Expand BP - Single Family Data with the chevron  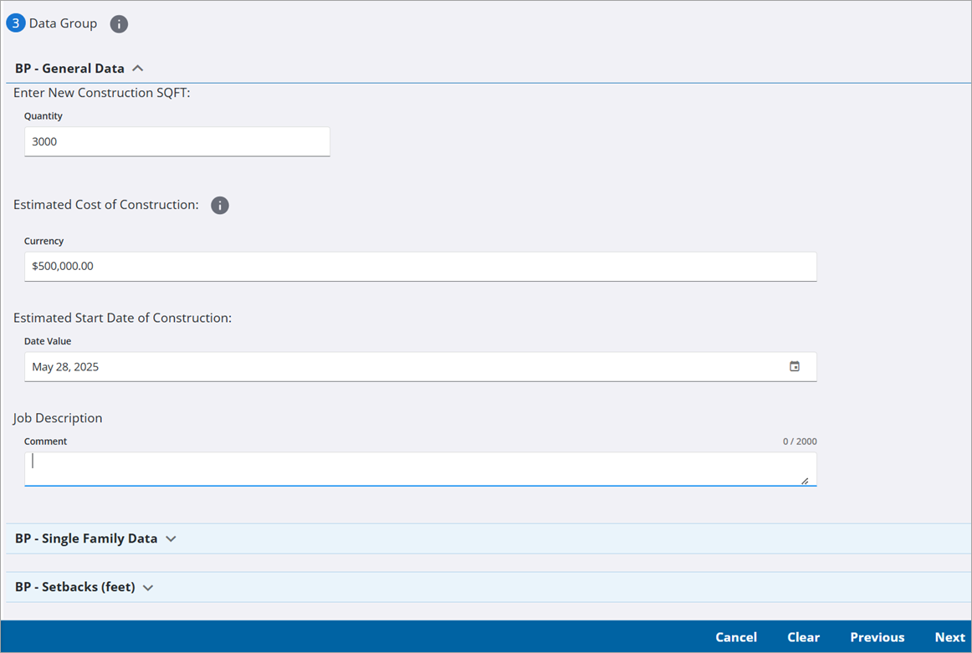(171, 539)
